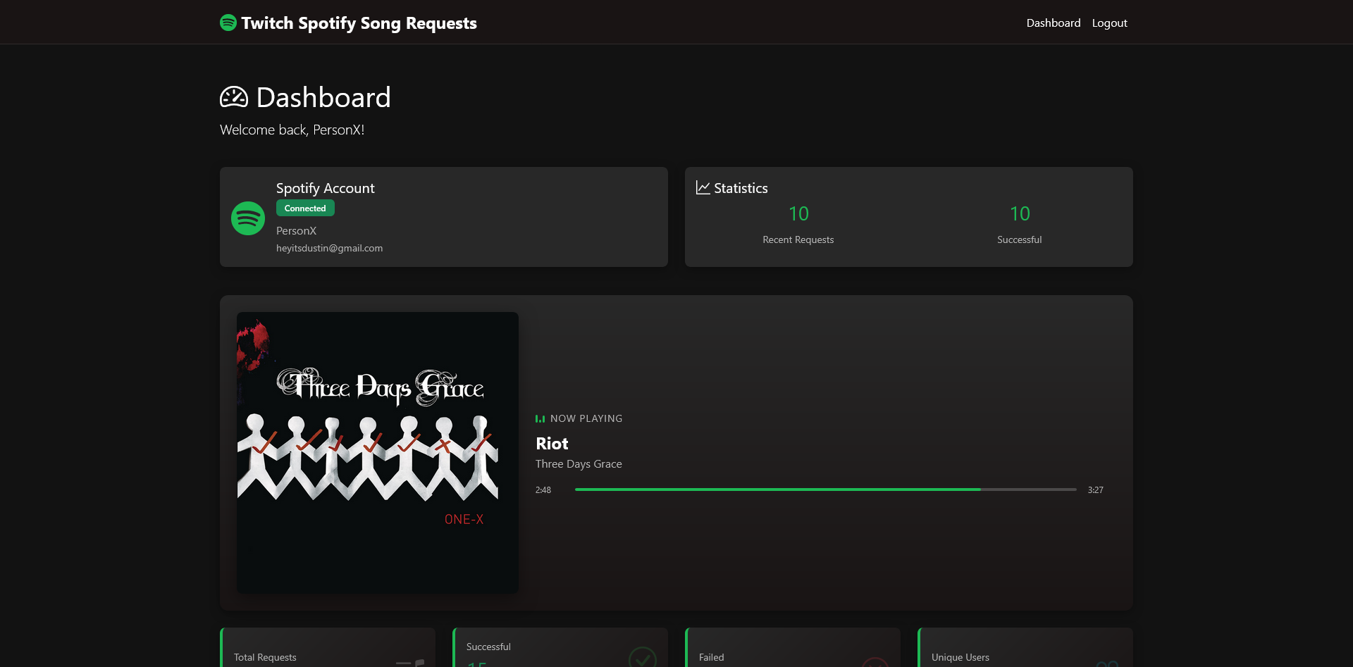The image size is (1353, 667).
Task: Log out using the Logout link
Action: 1109,23
